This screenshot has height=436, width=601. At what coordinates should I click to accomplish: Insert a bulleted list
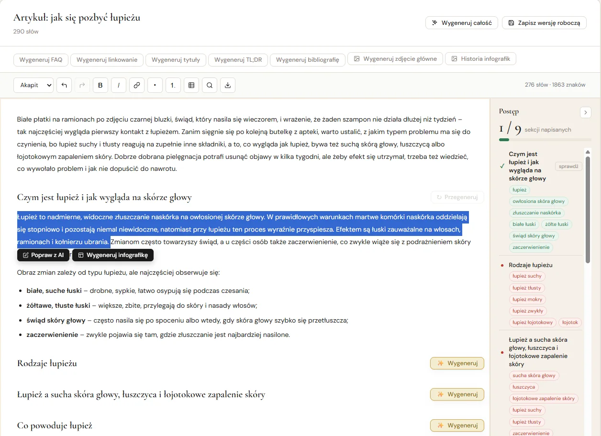coord(155,85)
